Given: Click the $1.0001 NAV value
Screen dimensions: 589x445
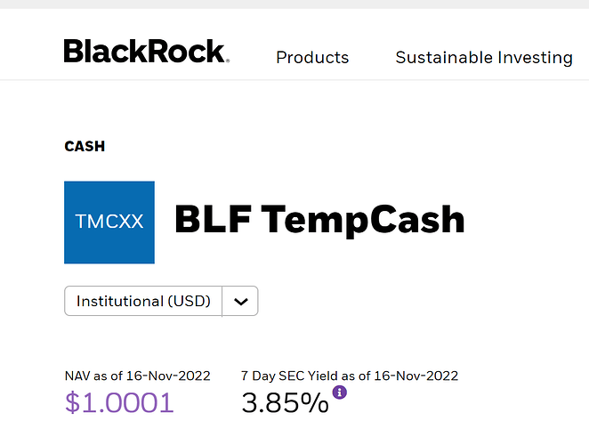Looking at the screenshot, I should coord(119,403).
